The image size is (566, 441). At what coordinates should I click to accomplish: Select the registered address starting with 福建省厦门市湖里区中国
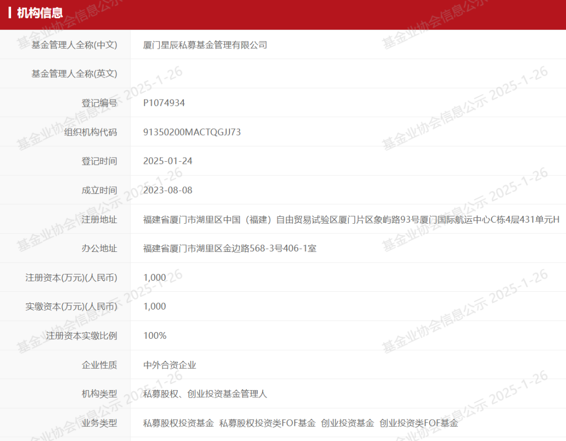351,219
